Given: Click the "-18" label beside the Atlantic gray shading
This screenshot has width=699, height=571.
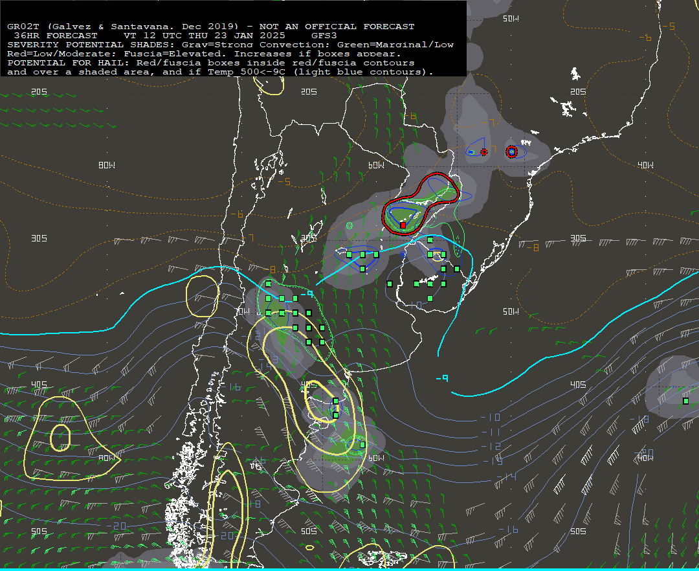Looking at the screenshot, I should tap(639, 419).
